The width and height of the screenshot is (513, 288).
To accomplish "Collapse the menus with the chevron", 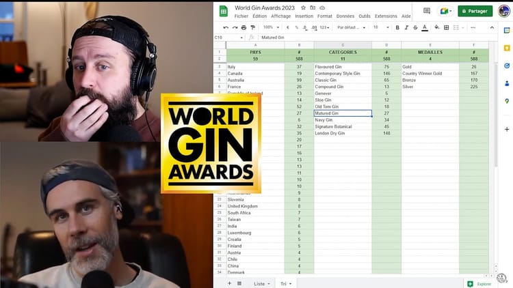I will (x=492, y=28).
